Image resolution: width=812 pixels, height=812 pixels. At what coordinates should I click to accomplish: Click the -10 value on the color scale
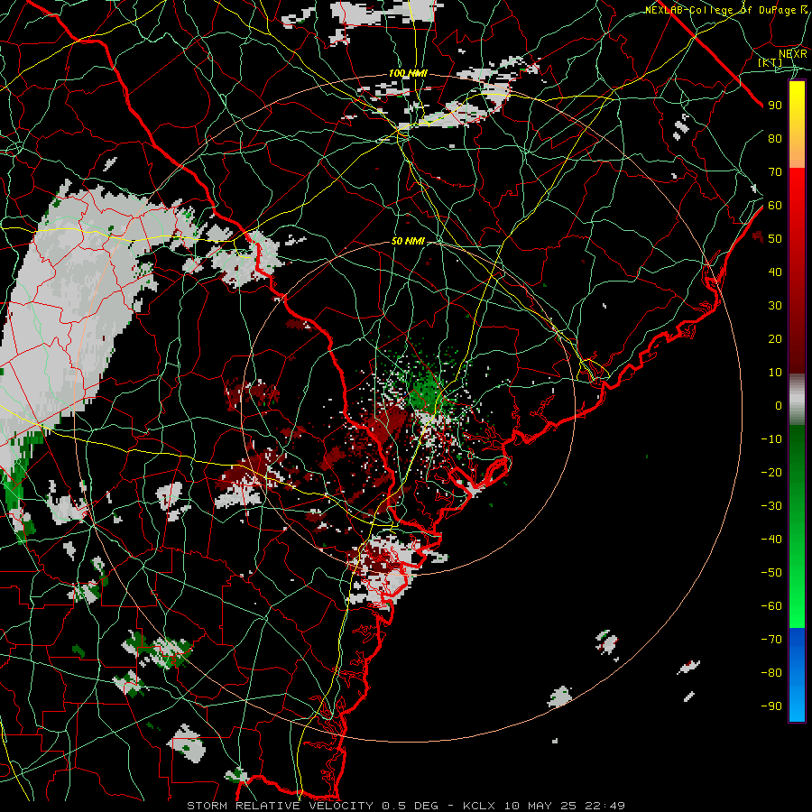771,439
